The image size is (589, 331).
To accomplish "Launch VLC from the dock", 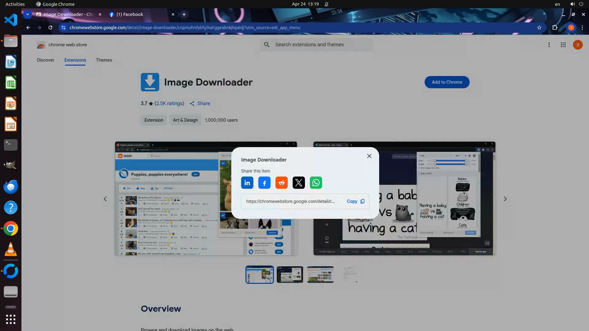I will 11,249.
